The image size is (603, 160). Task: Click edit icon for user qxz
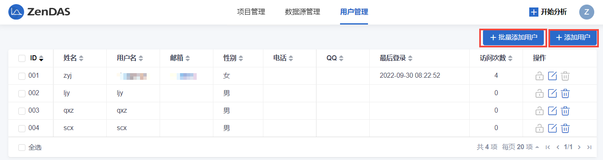pos(552,111)
